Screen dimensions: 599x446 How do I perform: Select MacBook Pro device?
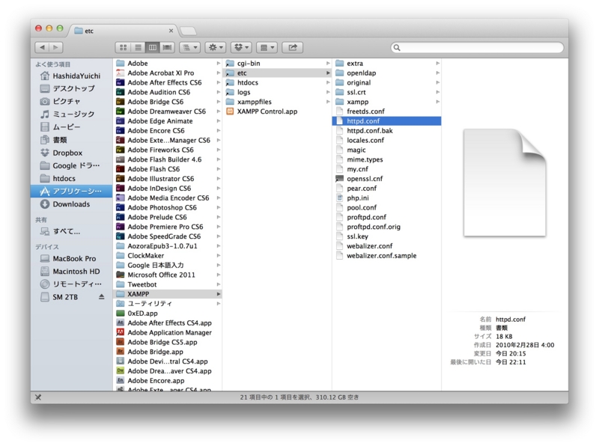(71, 258)
